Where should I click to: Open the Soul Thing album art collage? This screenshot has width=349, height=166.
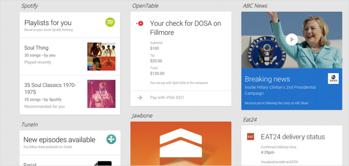coord(101,56)
